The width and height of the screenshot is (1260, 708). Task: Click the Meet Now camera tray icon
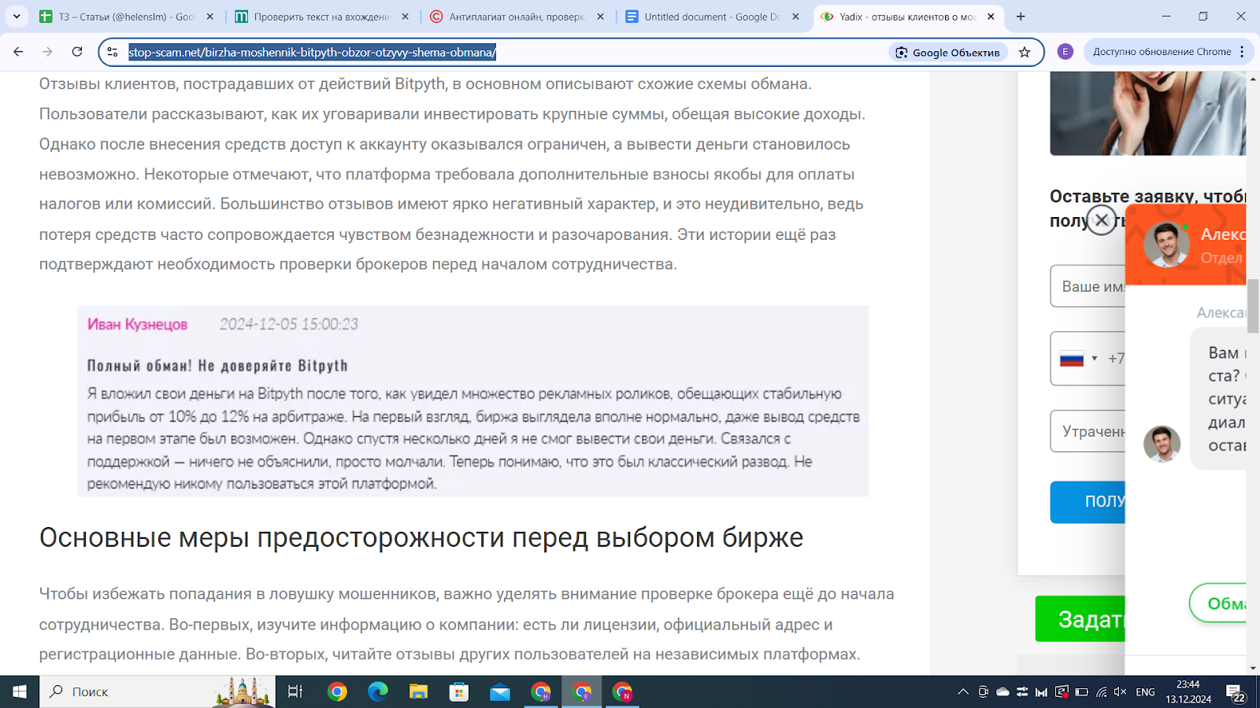pos(983,692)
